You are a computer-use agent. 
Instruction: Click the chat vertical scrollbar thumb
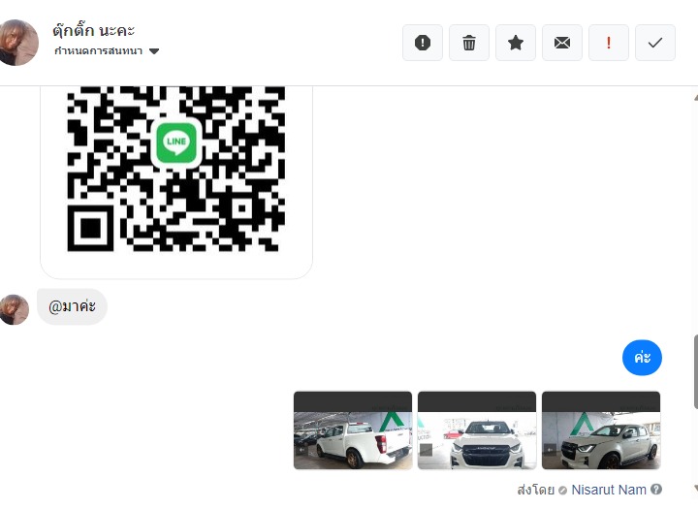click(x=695, y=372)
